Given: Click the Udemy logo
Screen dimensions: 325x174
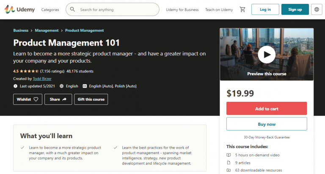Looking at the screenshot, I should click(x=19, y=9).
